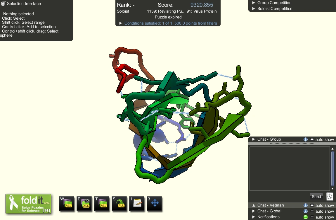This screenshot has width=336, height=220.
Task: Select the Wiggle All tool
Action: [67, 204]
